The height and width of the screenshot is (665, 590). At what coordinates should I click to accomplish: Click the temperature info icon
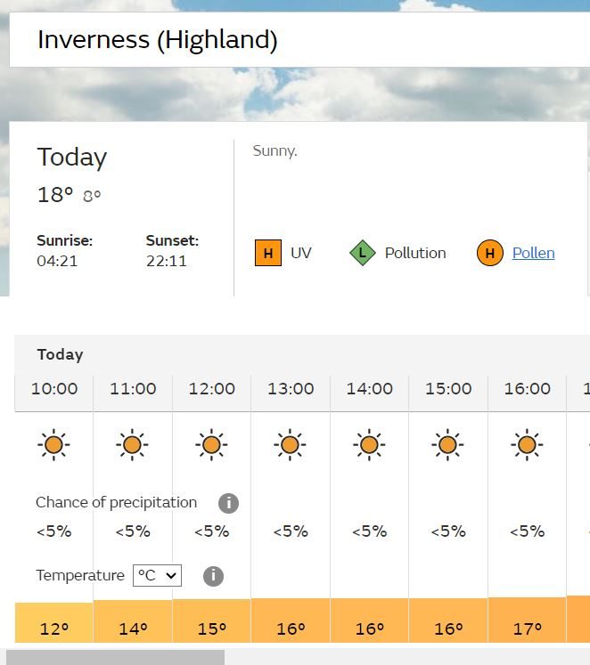click(213, 576)
